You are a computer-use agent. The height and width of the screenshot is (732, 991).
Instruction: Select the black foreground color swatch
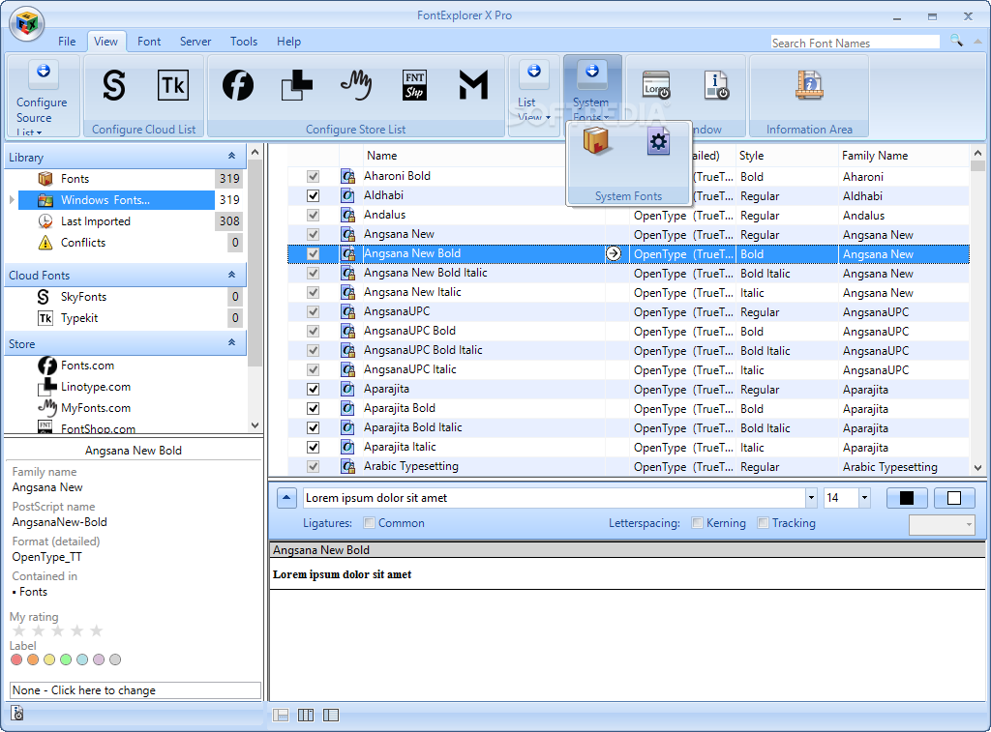point(906,498)
